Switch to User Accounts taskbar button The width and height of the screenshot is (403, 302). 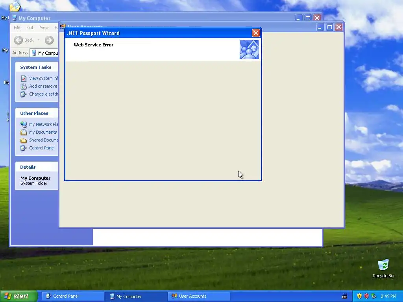pos(199,296)
